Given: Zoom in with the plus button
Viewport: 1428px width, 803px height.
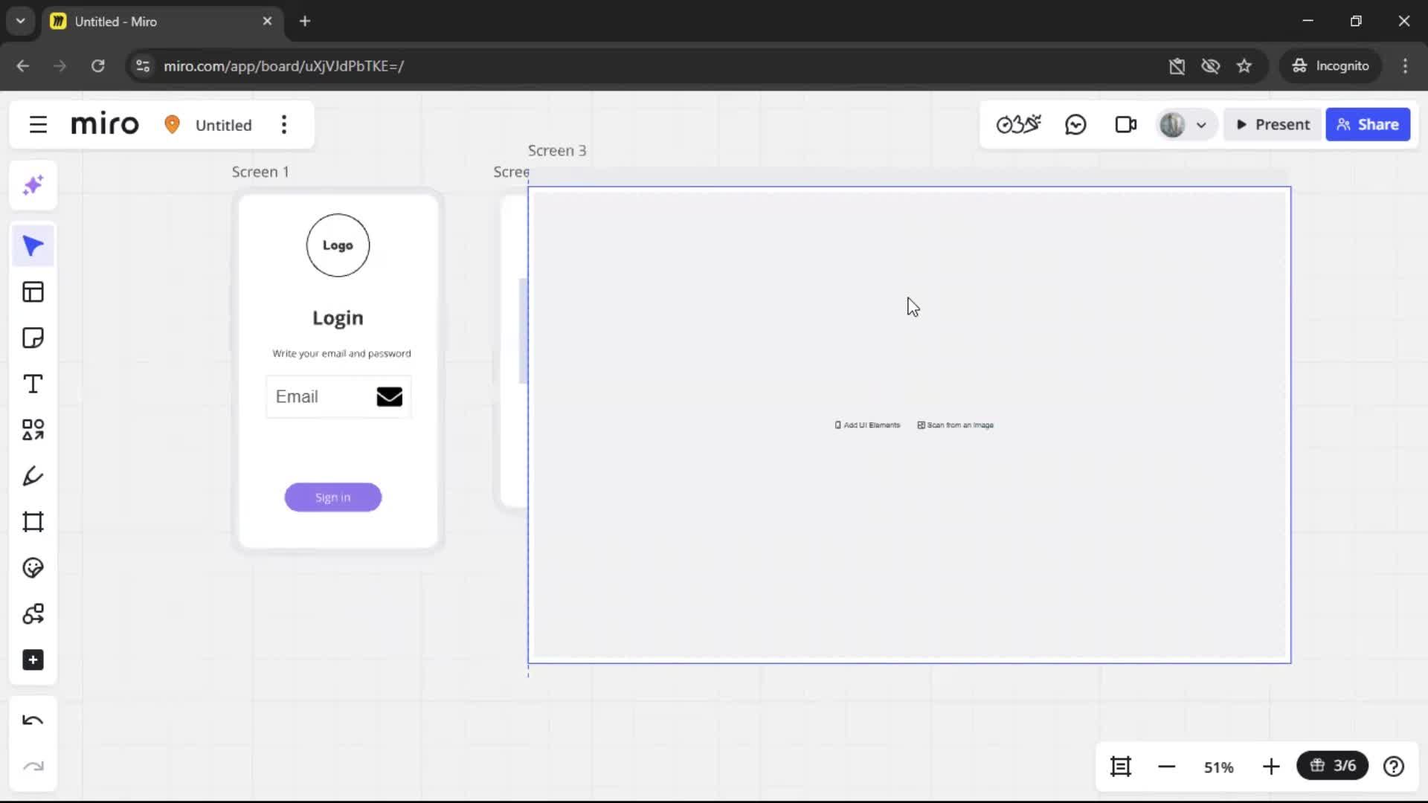Looking at the screenshot, I should pos(1271,767).
